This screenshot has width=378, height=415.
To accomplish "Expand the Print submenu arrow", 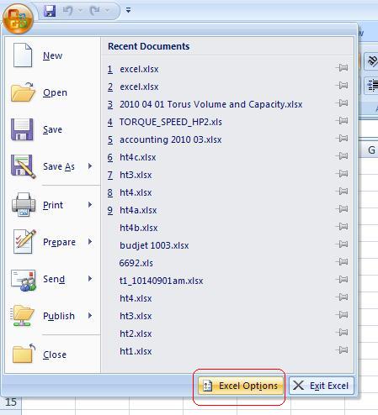I will click(x=90, y=205).
